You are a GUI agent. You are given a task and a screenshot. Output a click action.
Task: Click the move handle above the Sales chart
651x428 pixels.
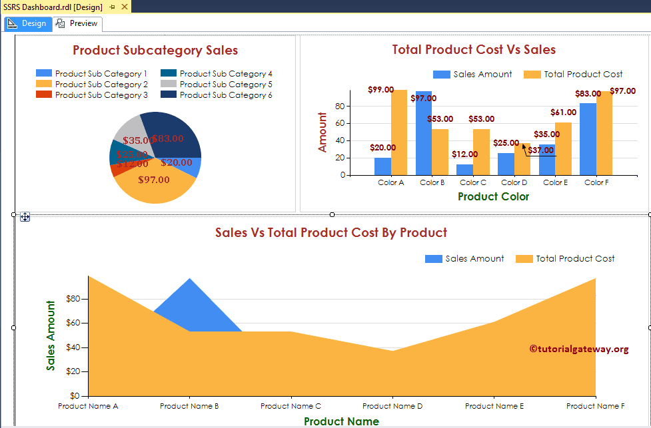point(26,218)
